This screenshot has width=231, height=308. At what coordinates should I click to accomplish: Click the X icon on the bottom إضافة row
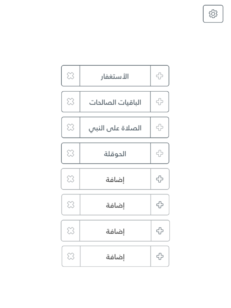point(70,256)
